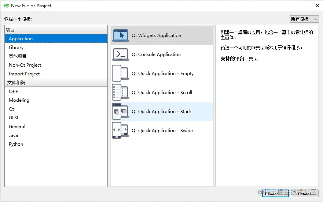The height and width of the screenshot is (202, 323).
Task: Click the Qt Creator logo in title bar
Action: 6,6
